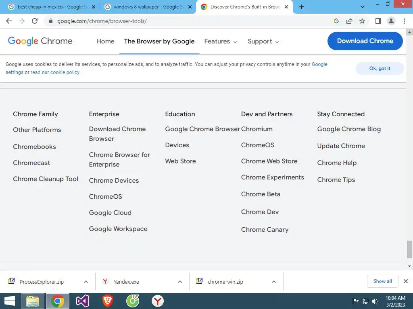Viewport: 413px width, 309px height.
Task: Open the Chrome Devices link
Action: point(114,181)
